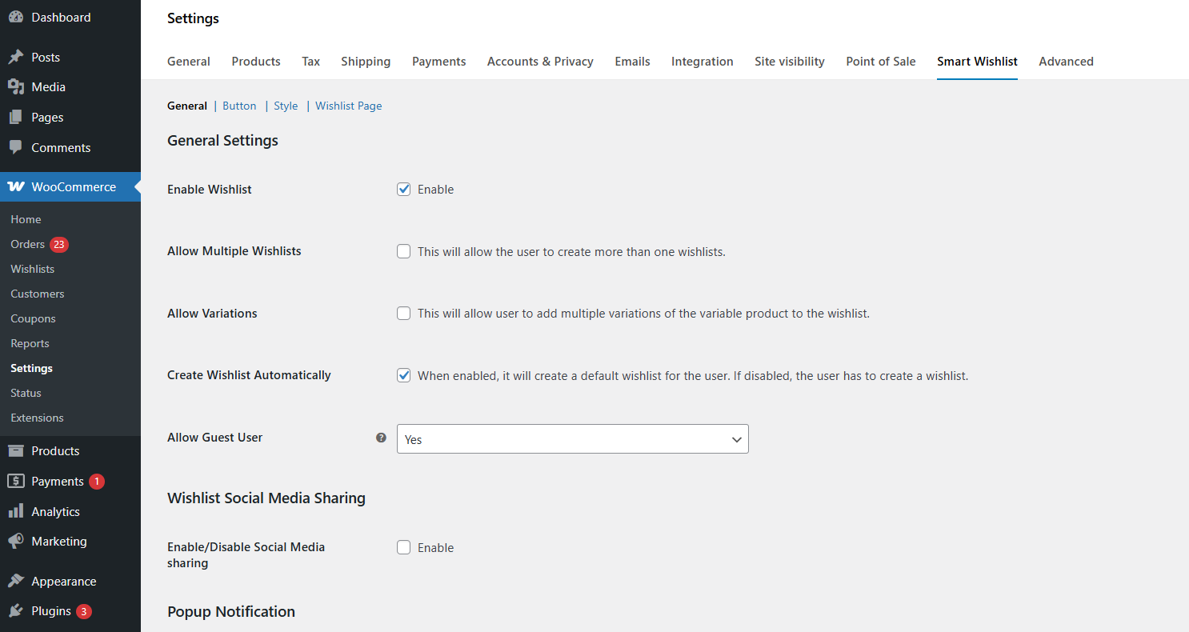Click the Analytics bar chart icon
Image resolution: width=1189 pixels, height=632 pixels.
(x=15, y=512)
